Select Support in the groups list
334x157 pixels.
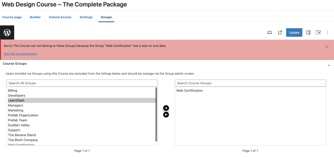point(82,130)
